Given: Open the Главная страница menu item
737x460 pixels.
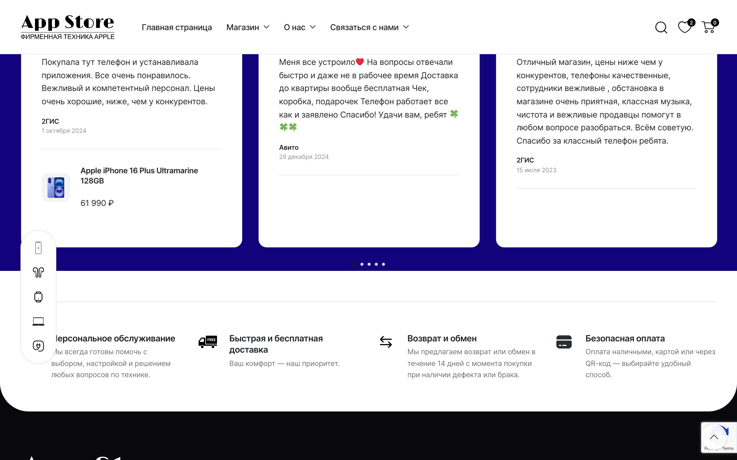Looking at the screenshot, I should [x=177, y=27].
